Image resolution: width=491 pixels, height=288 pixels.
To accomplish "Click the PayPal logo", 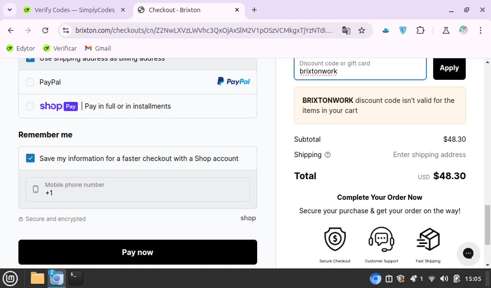I will pos(233,81).
